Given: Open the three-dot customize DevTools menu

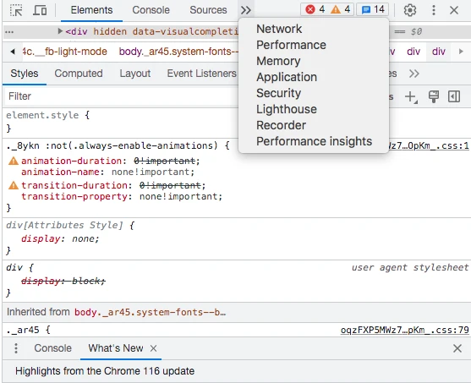Looking at the screenshot, I should (434, 10).
